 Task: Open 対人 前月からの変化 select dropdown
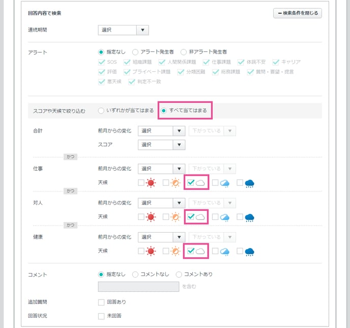pos(161,203)
